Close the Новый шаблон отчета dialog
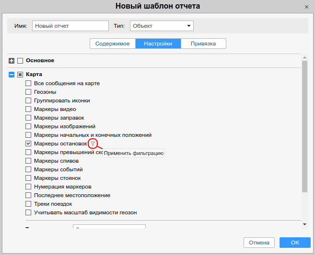The width and height of the screenshot is (315, 255). (307, 7)
